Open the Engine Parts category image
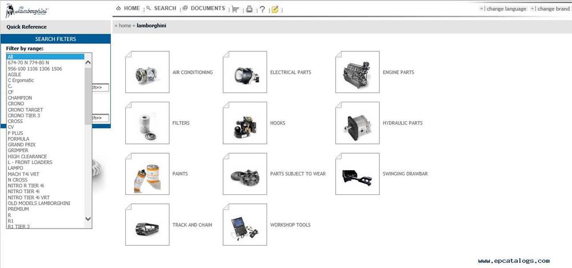572x268 pixels. tap(357, 72)
